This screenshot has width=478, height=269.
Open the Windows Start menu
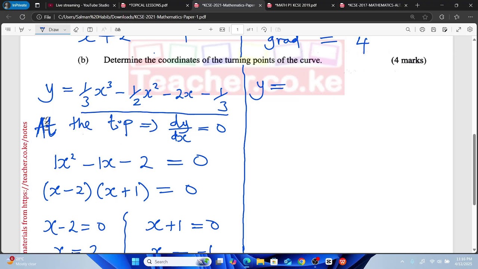click(135, 262)
